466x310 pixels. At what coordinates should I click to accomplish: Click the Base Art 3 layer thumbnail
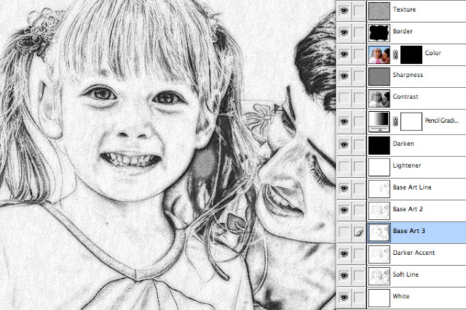tap(379, 232)
